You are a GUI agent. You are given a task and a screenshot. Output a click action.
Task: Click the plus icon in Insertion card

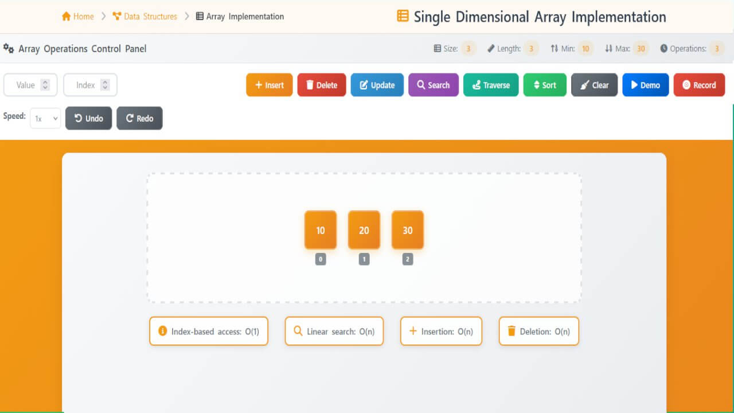click(x=413, y=331)
